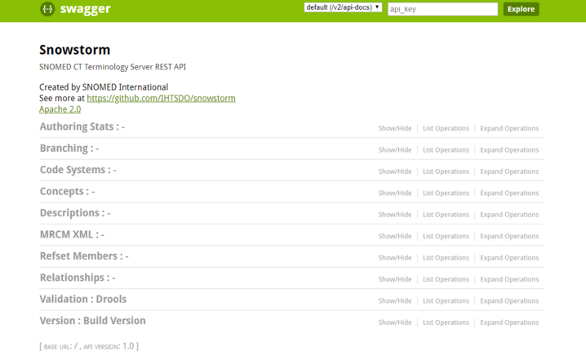This screenshot has width=586, height=360.
Task: Open the github.com/IHTSDO/snowstorm link
Action: [x=161, y=98]
